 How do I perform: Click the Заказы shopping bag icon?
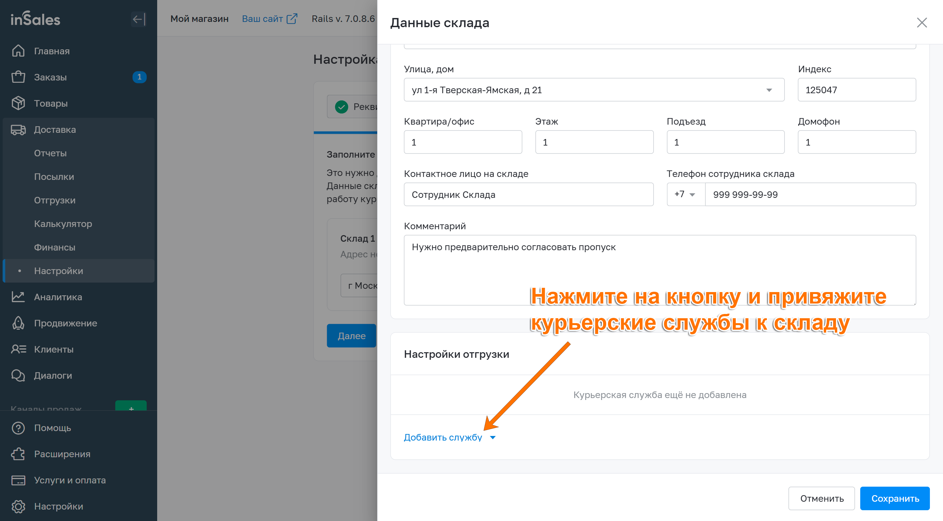coord(18,77)
